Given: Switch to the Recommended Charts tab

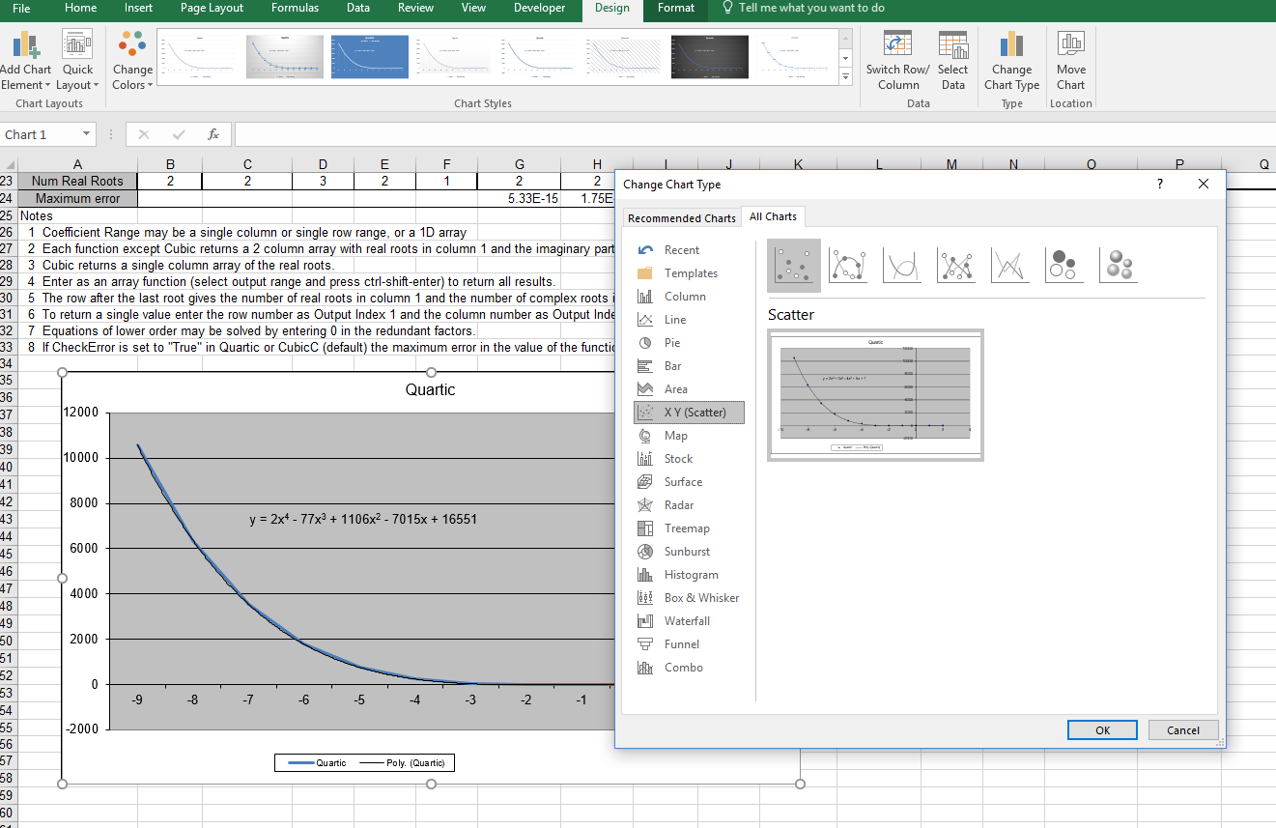Looking at the screenshot, I should point(679,217).
